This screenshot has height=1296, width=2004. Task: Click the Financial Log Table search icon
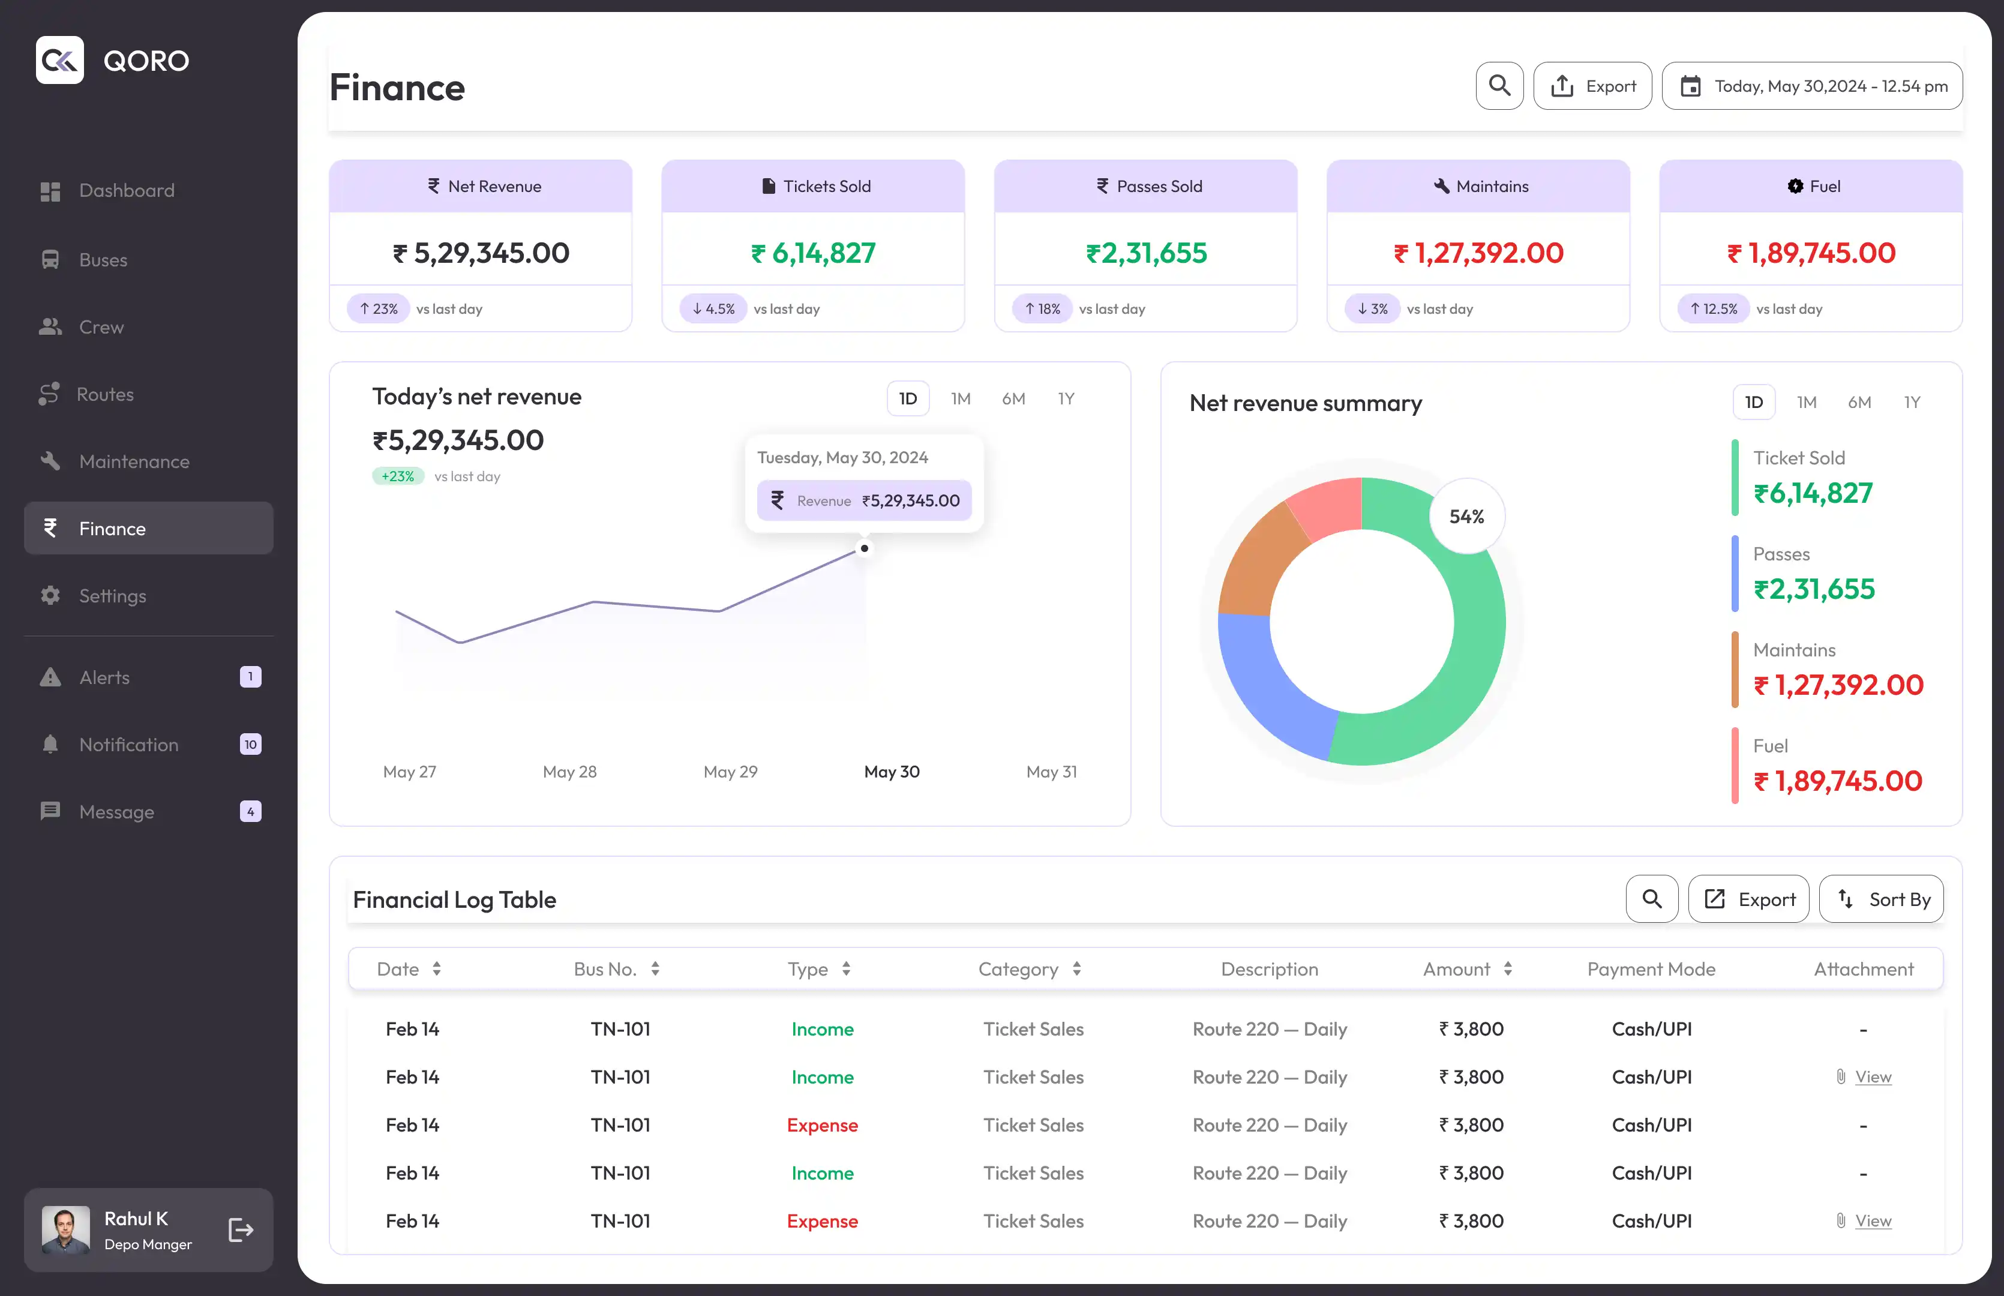[1652, 899]
